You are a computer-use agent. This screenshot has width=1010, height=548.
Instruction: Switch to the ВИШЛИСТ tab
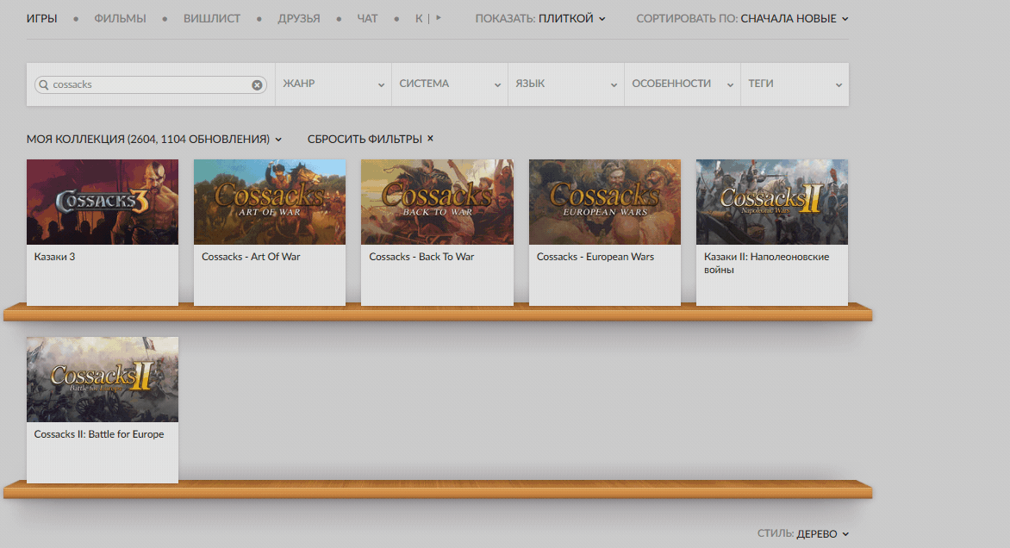point(212,19)
